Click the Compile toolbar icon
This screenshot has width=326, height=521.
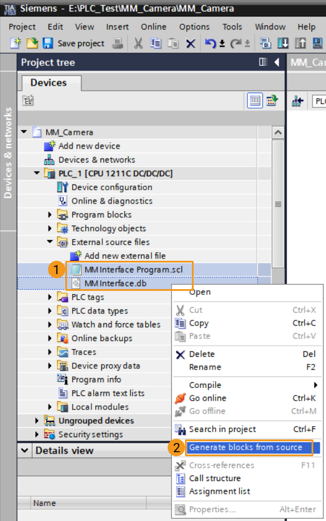pos(265,43)
